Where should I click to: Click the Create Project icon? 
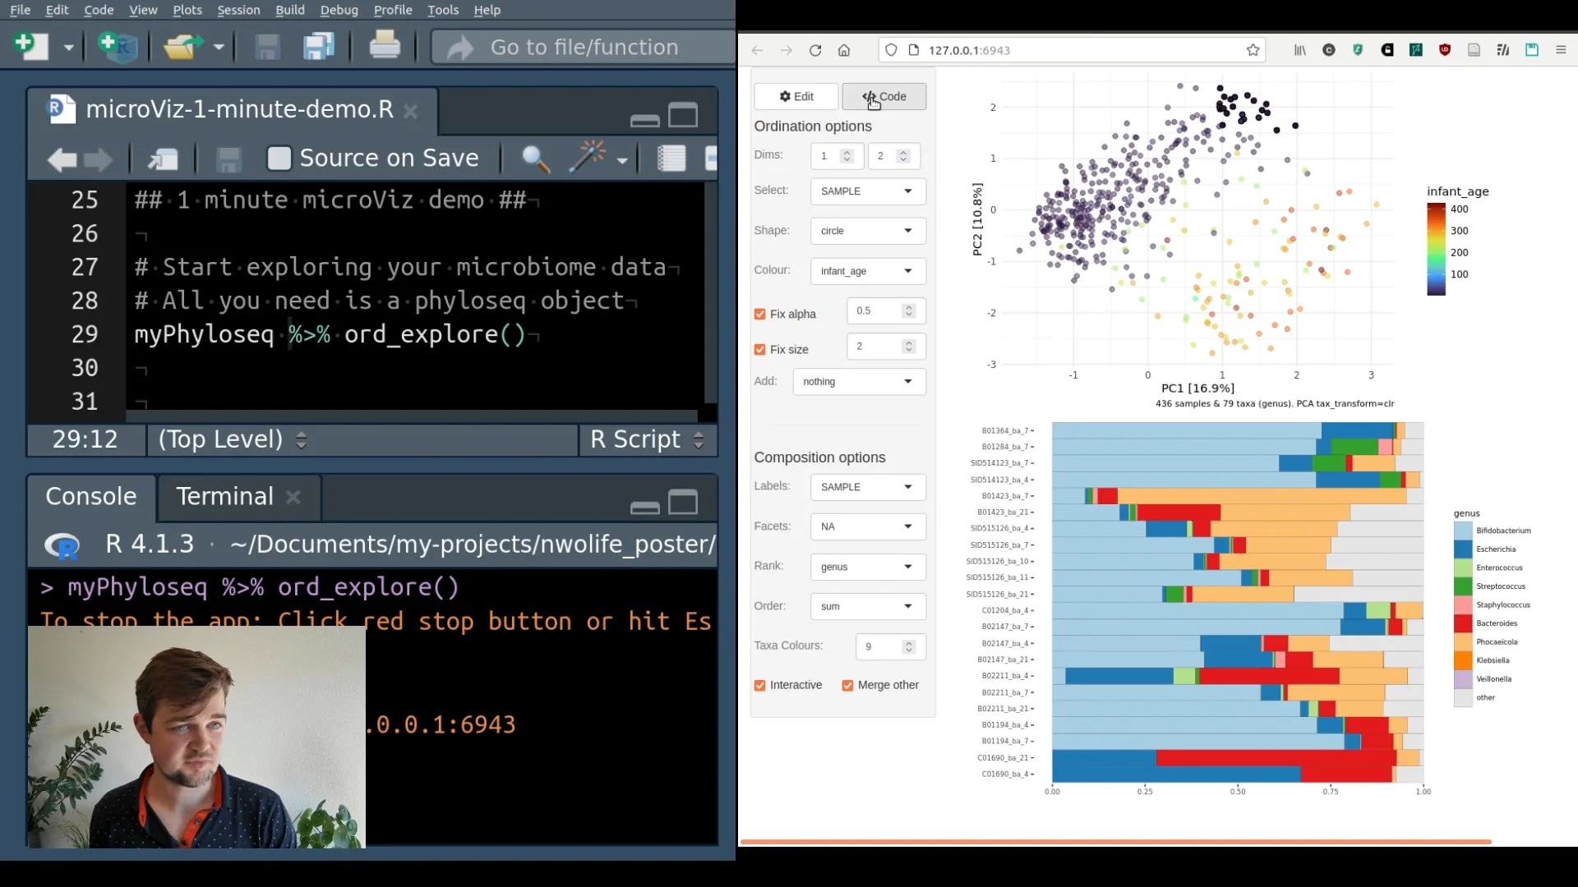pos(118,46)
